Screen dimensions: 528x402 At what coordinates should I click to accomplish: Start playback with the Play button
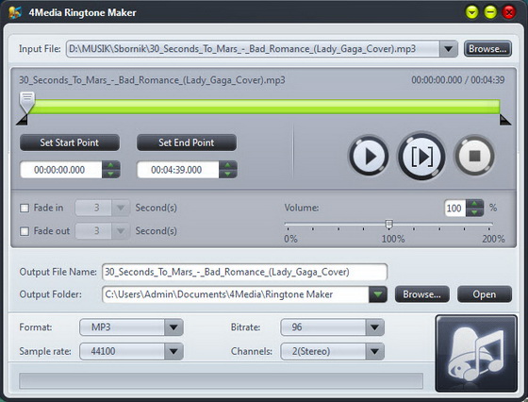coord(369,156)
